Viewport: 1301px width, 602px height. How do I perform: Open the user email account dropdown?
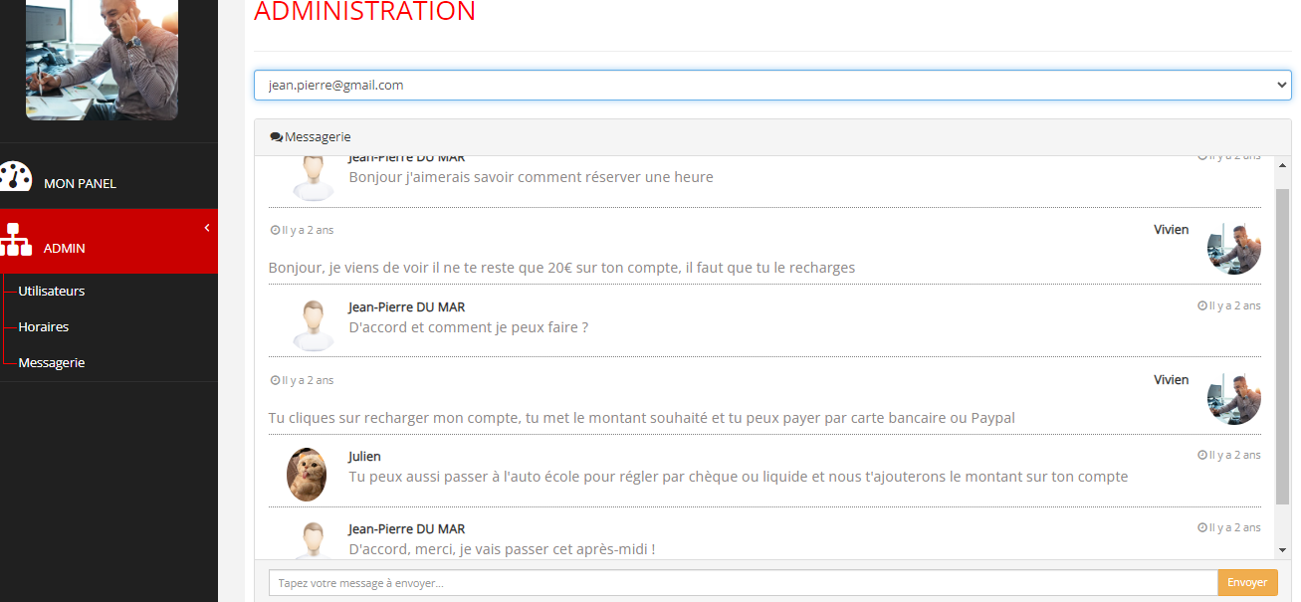point(1280,85)
